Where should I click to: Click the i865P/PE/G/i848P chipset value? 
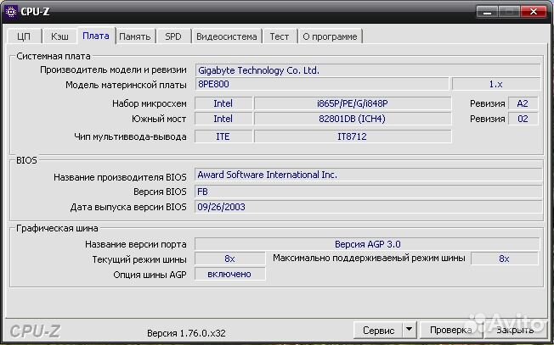coord(353,103)
